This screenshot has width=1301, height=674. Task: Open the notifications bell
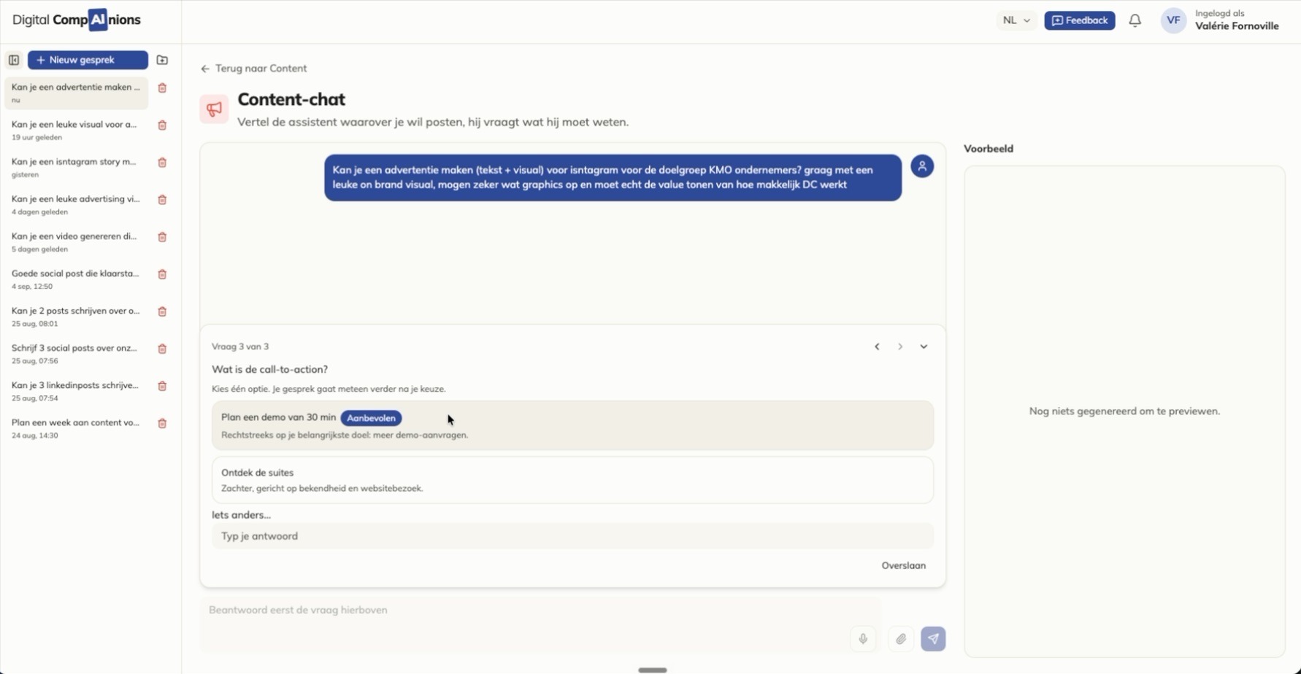click(x=1135, y=20)
